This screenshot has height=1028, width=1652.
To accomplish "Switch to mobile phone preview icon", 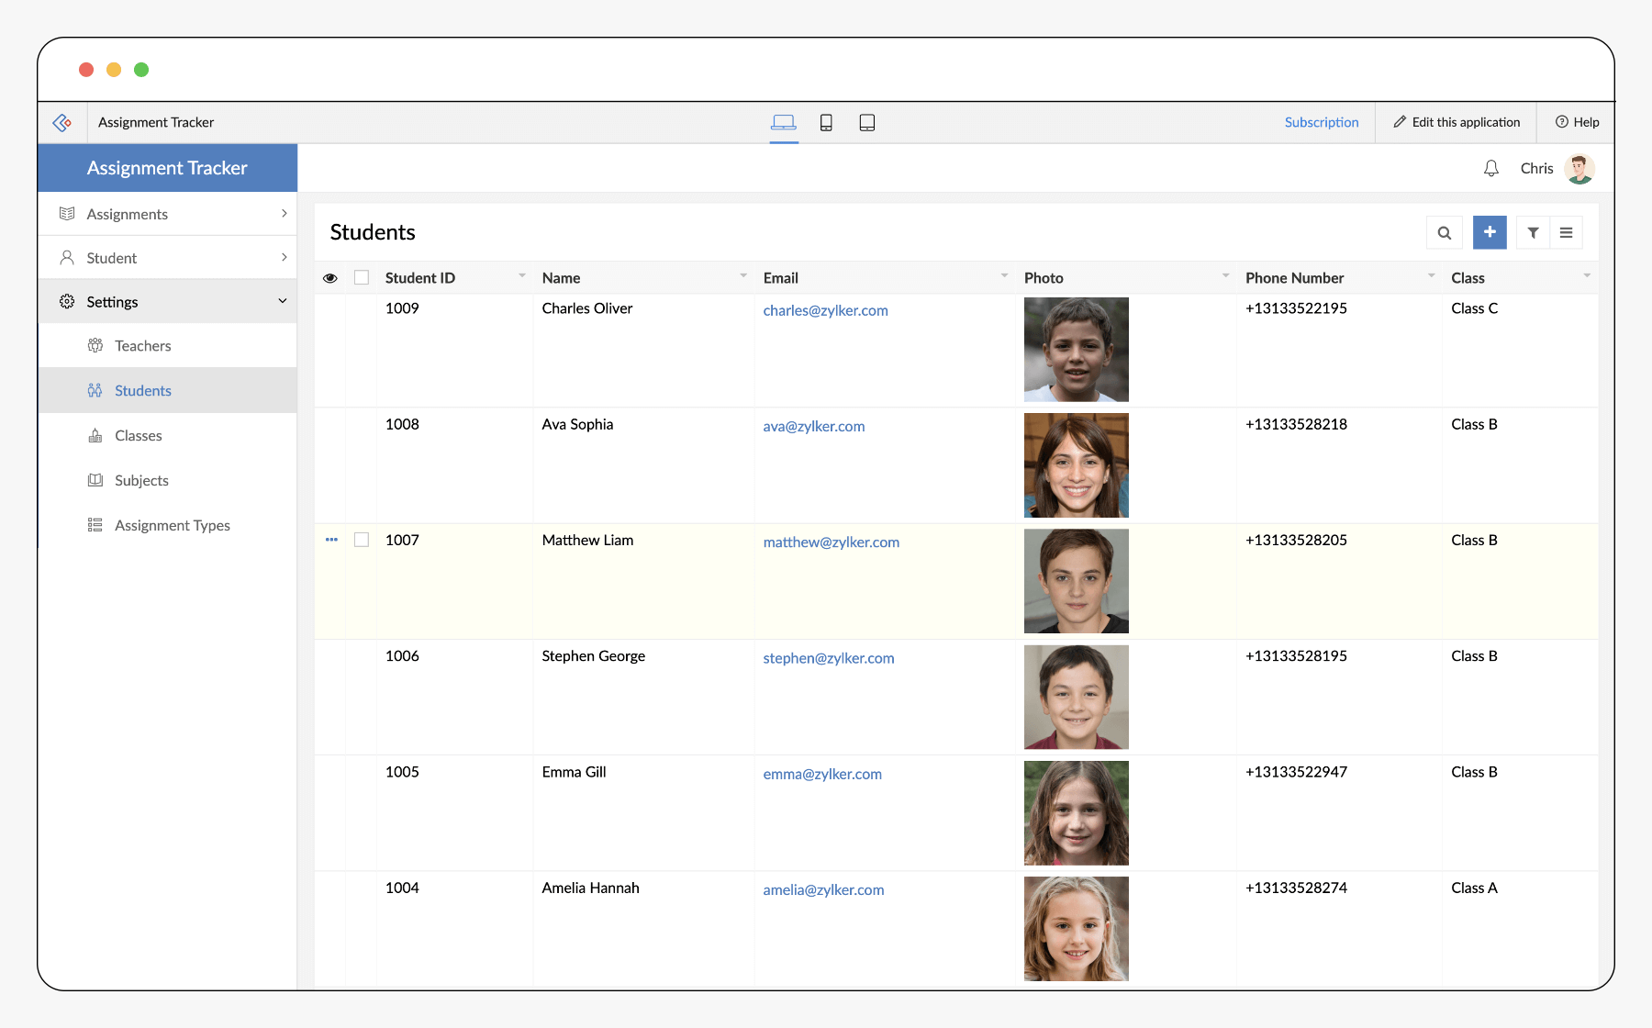I will 826,123.
